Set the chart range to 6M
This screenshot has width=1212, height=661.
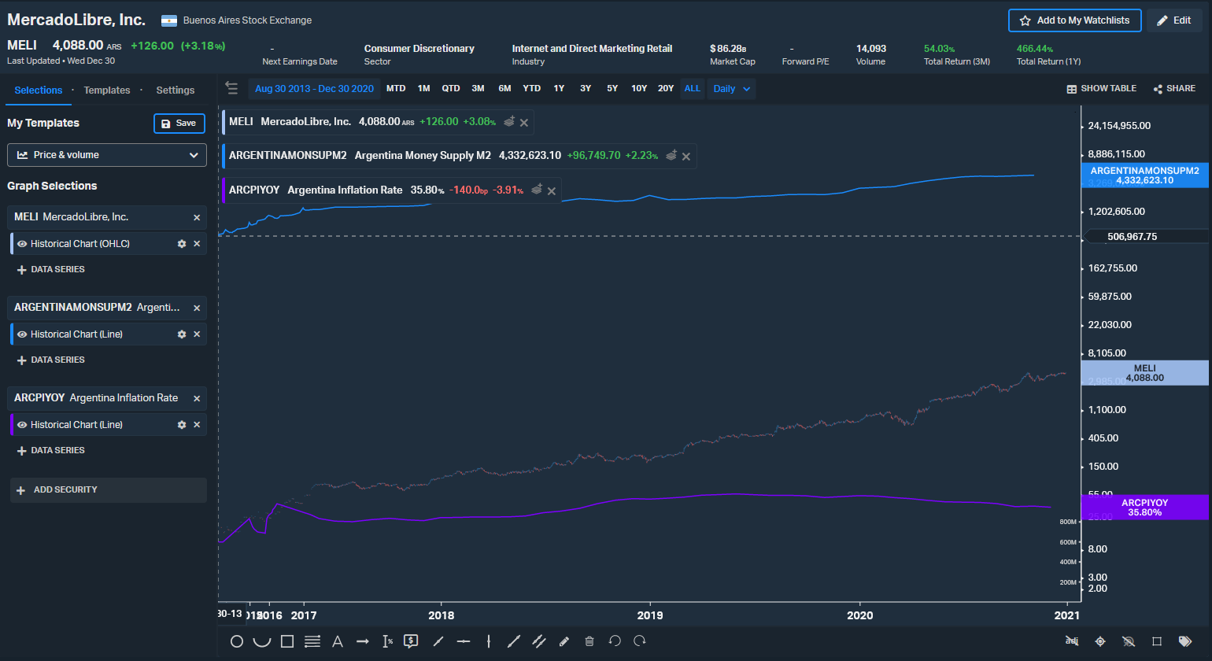point(504,89)
